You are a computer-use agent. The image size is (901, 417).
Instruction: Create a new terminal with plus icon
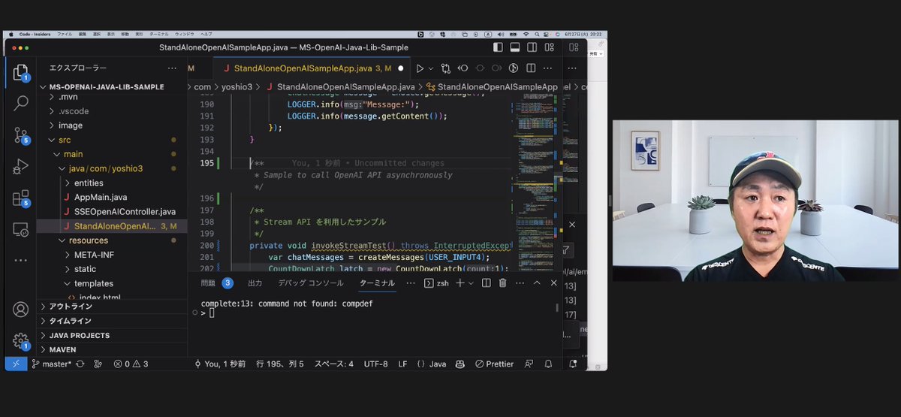[460, 283]
